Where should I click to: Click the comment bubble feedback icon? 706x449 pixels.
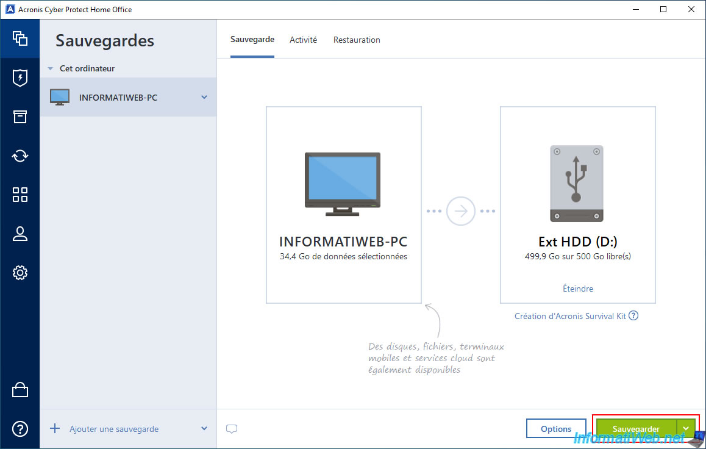coord(232,429)
